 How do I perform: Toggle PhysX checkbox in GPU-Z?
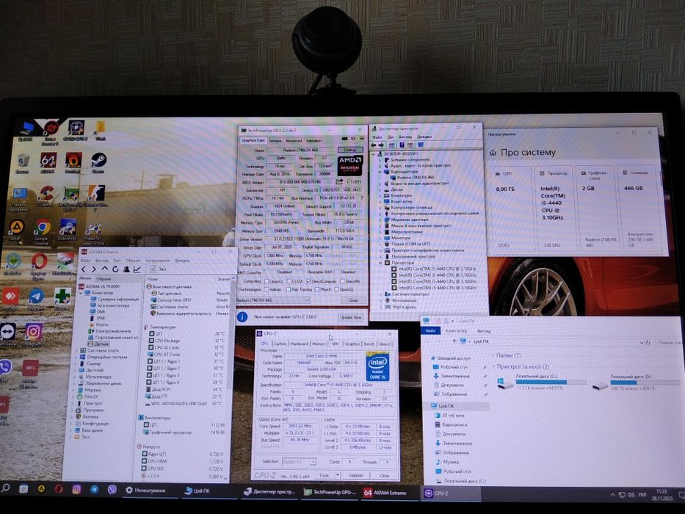click(317, 289)
